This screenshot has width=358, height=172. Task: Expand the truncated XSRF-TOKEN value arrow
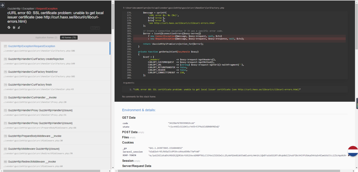(x=348, y=155)
